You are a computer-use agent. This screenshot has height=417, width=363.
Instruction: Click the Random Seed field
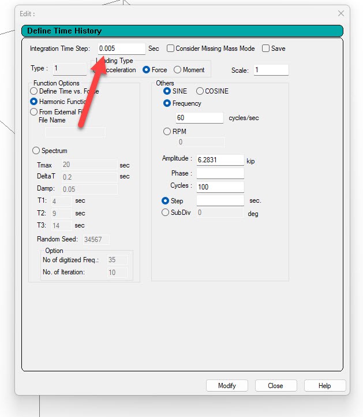pyautogui.click(x=96, y=240)
